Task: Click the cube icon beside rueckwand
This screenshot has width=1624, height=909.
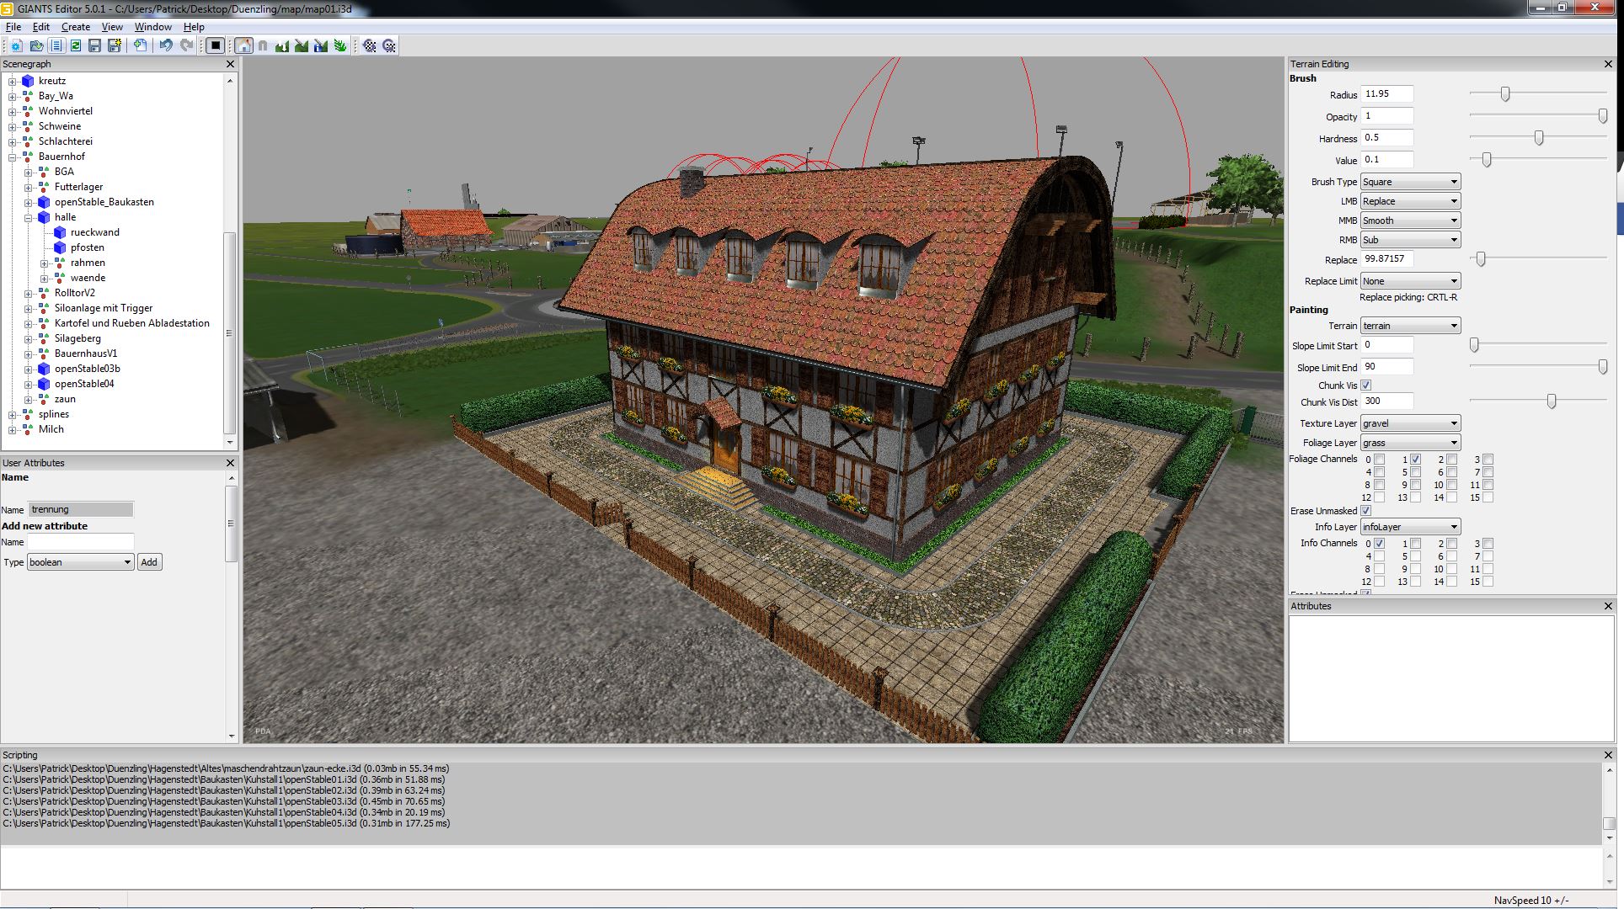Action: click(x=60, y=232)
